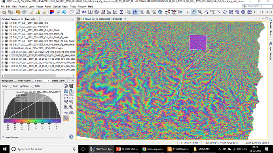This screenshot has height=153, width=273.
Task: Click the reset arrow in Colour panel
Action: coord(66,86)
